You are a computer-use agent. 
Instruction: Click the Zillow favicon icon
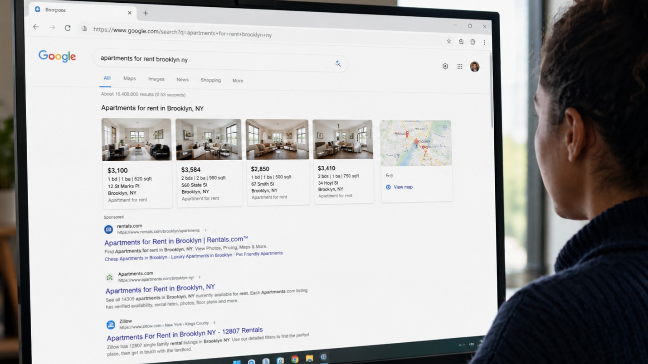coord(111,325)
